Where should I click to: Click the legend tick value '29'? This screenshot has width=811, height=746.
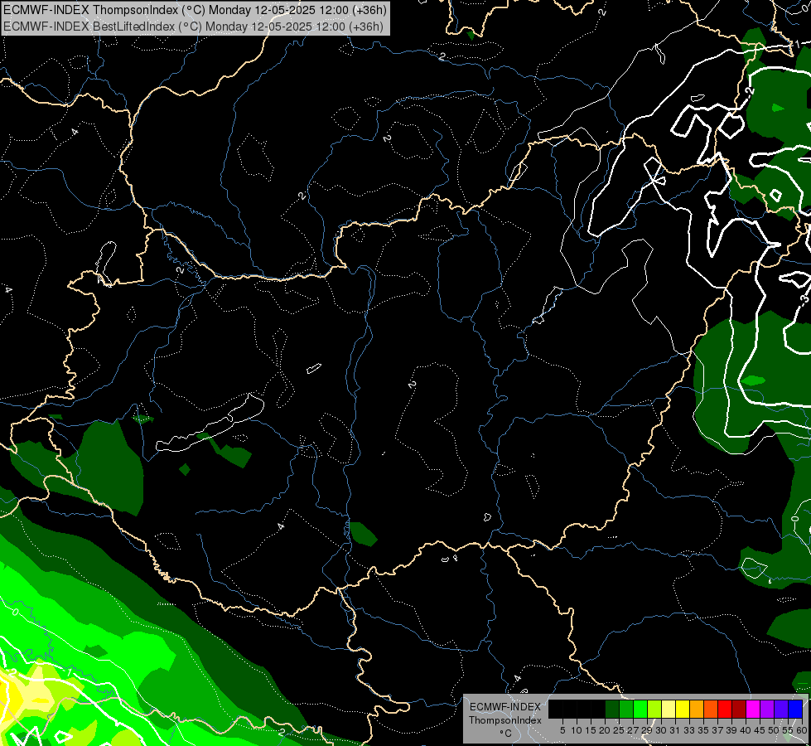tap(648, 730)
